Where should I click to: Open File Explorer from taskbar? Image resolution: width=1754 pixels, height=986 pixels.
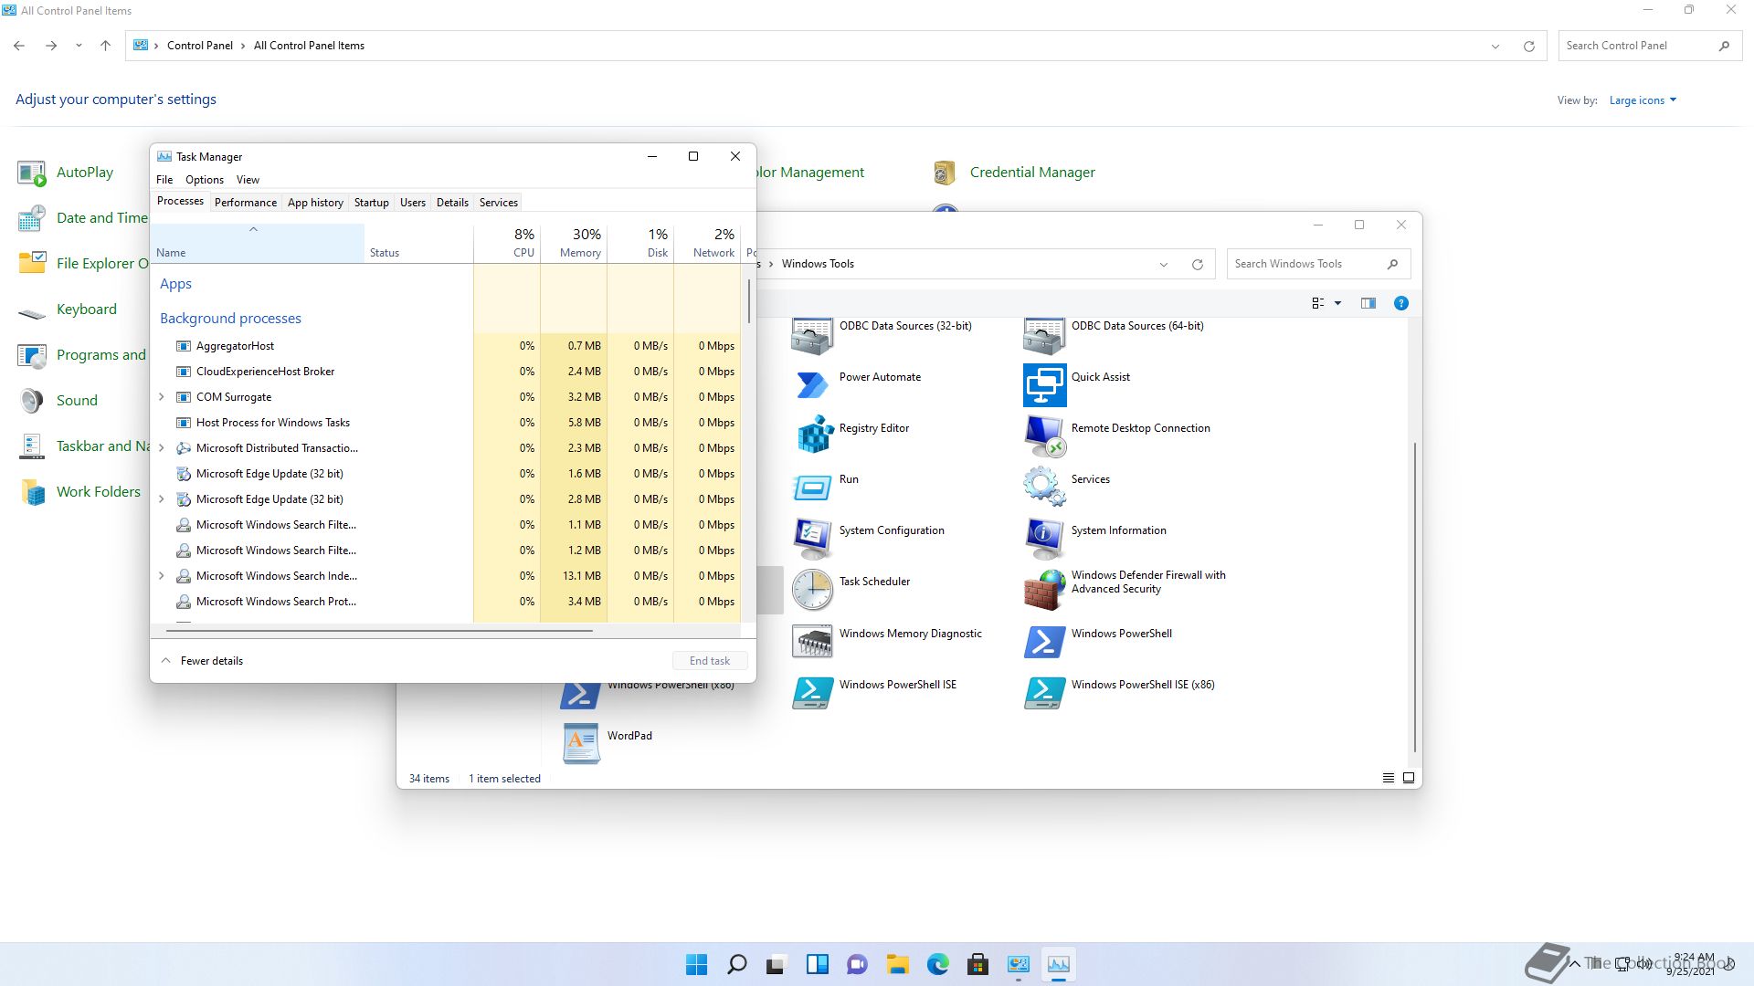[x=897, y=965]
